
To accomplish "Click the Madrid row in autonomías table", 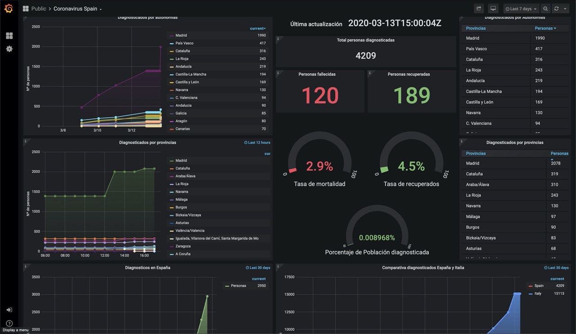I will tap(516, 38).
